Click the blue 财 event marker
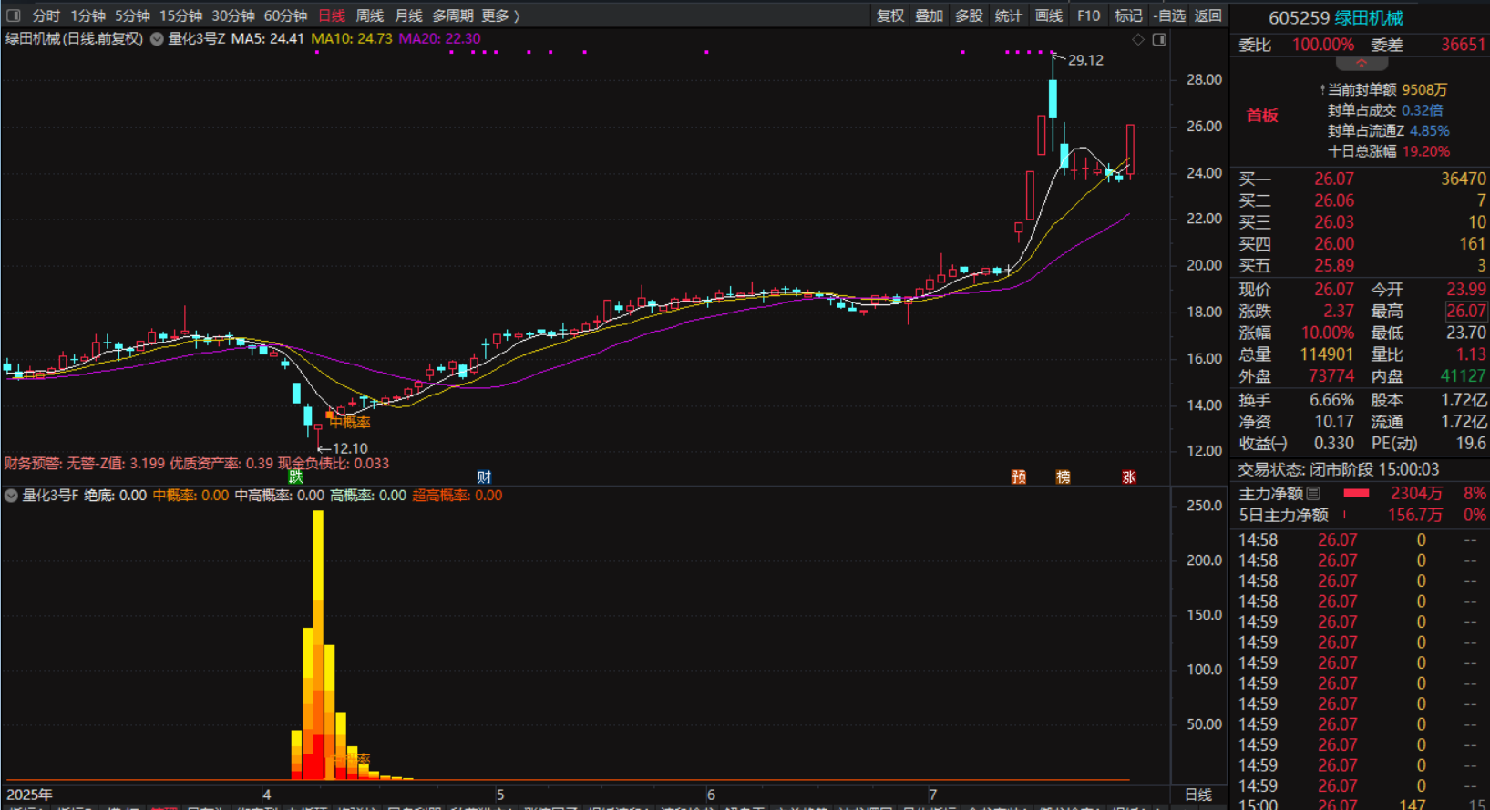This screenshot has height=810, width=1490. click(484, 477)
